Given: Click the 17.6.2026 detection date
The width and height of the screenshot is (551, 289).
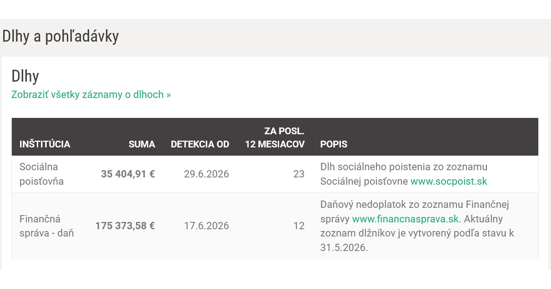Looking at the screenshot, I should pyautogui.click(x=206, y=226).
